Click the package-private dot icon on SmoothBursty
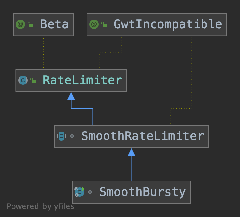Screen dimensions: 240x217 tap(90, 192)
